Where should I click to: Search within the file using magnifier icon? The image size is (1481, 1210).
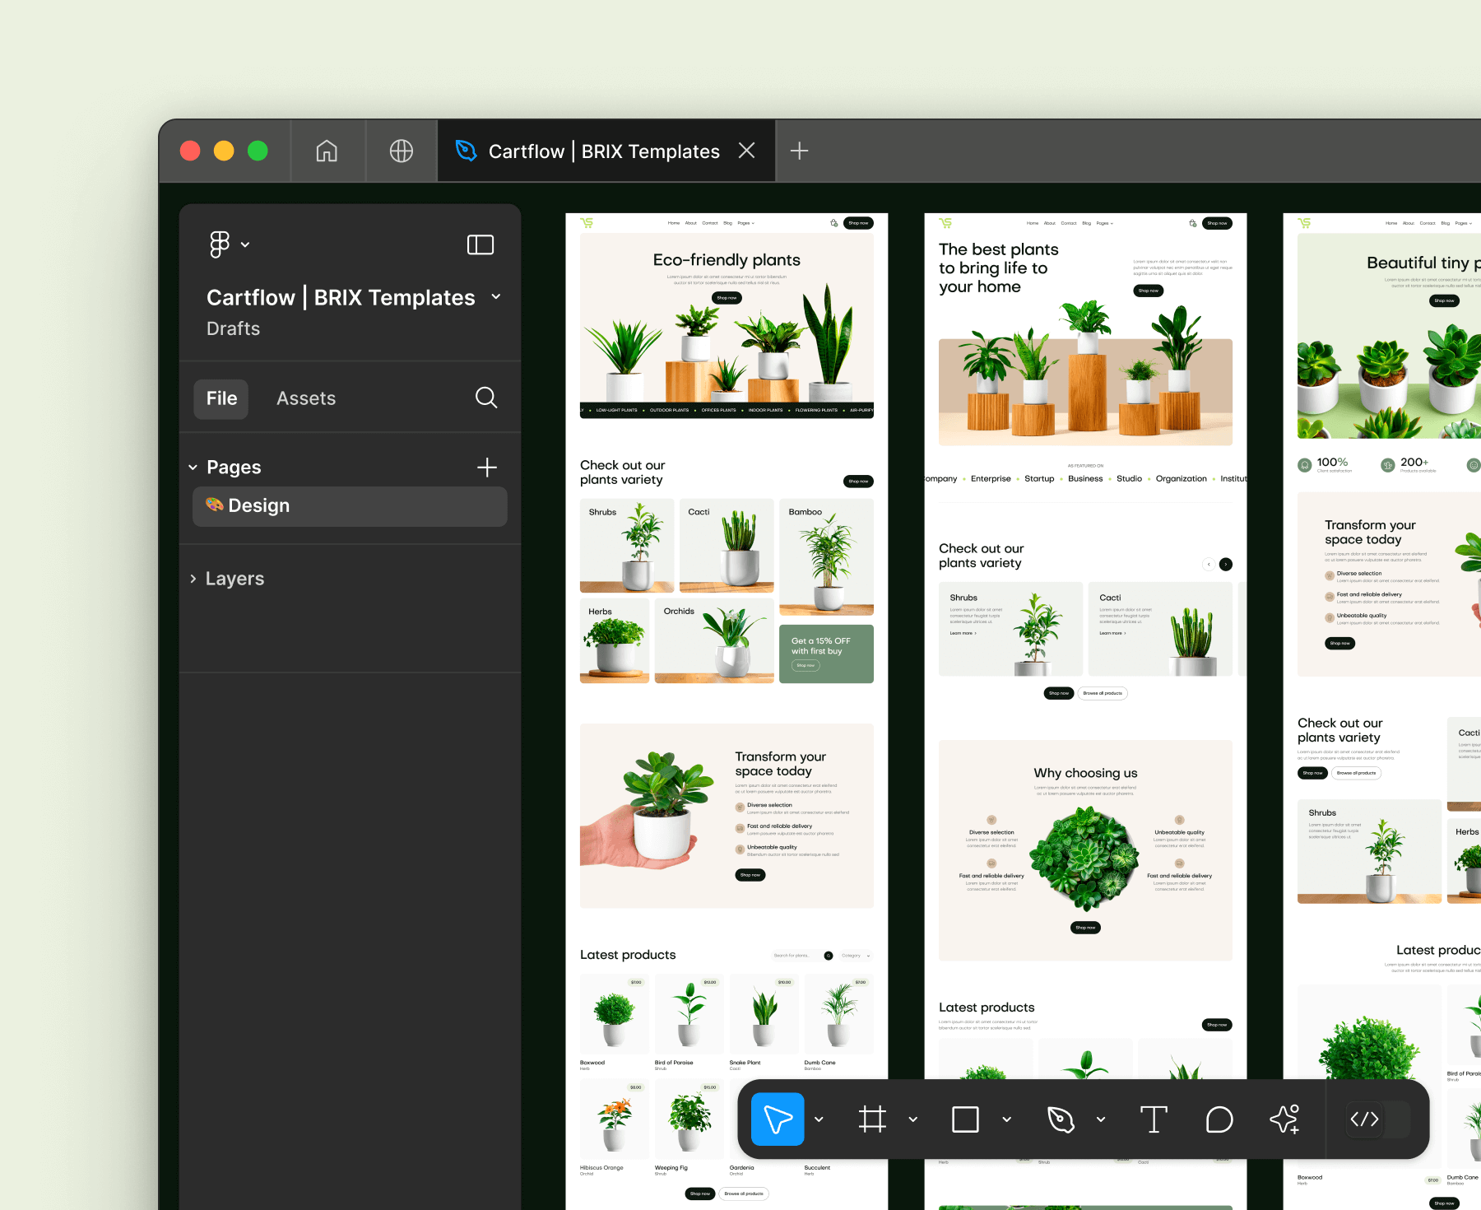pos(486,398)
